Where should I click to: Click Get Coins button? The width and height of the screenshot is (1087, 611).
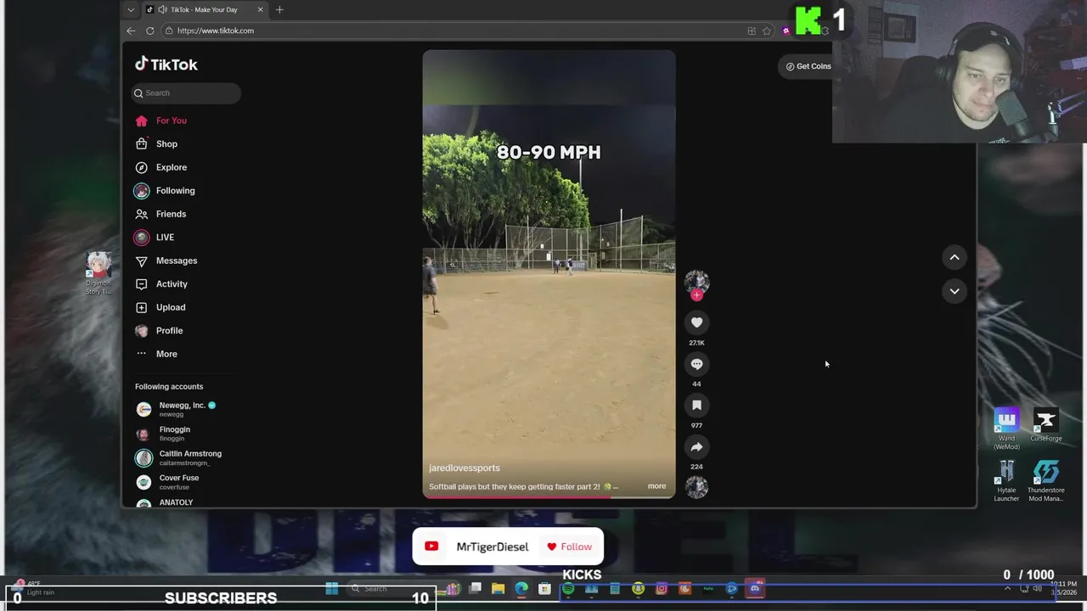(808, 66)
